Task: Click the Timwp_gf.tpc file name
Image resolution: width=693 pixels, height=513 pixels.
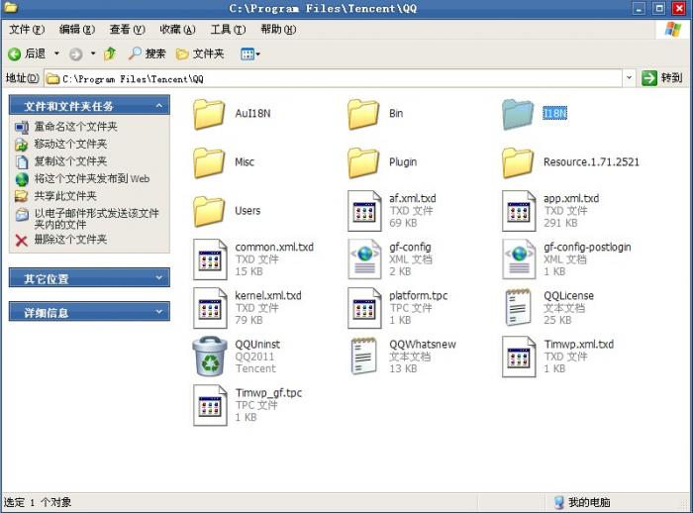Action: point(268,393)
